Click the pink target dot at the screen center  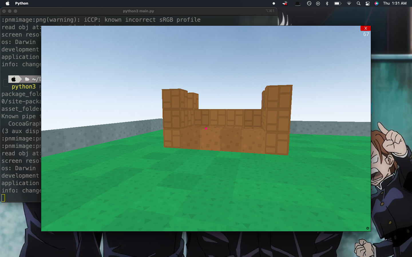(x=206, y=128)
